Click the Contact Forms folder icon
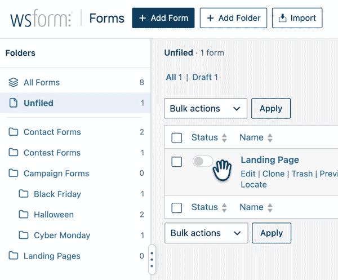The image size is (338, 280). [14, 132]
